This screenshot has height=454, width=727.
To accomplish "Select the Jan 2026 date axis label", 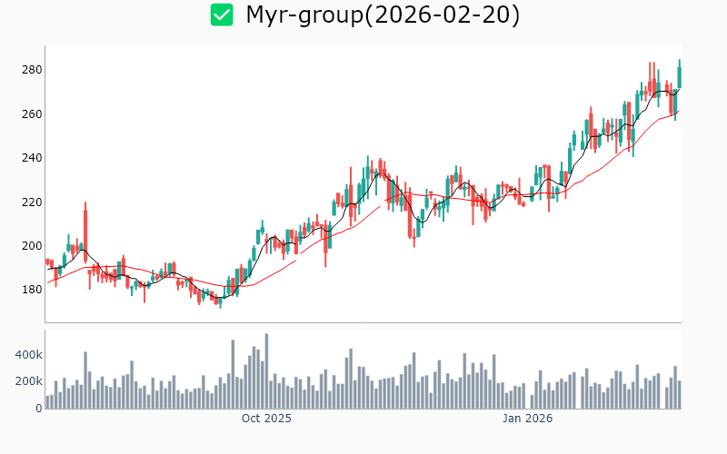I will 528,419.
